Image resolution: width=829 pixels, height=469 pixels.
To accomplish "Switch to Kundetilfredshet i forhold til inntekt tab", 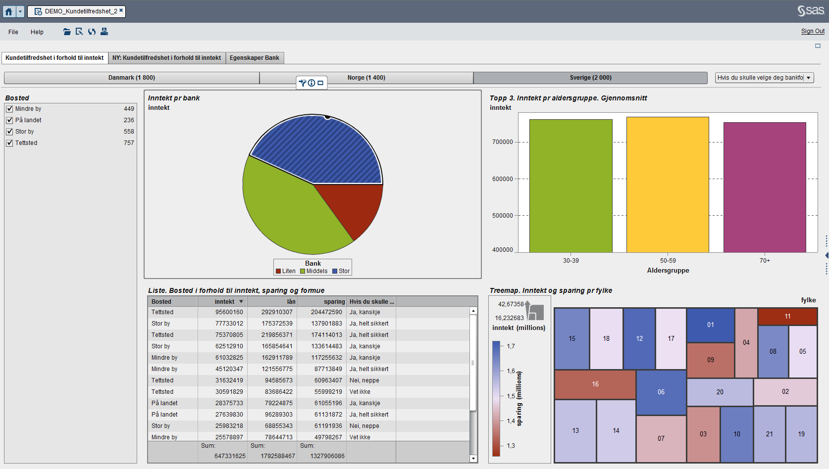I will coord(54,58).
